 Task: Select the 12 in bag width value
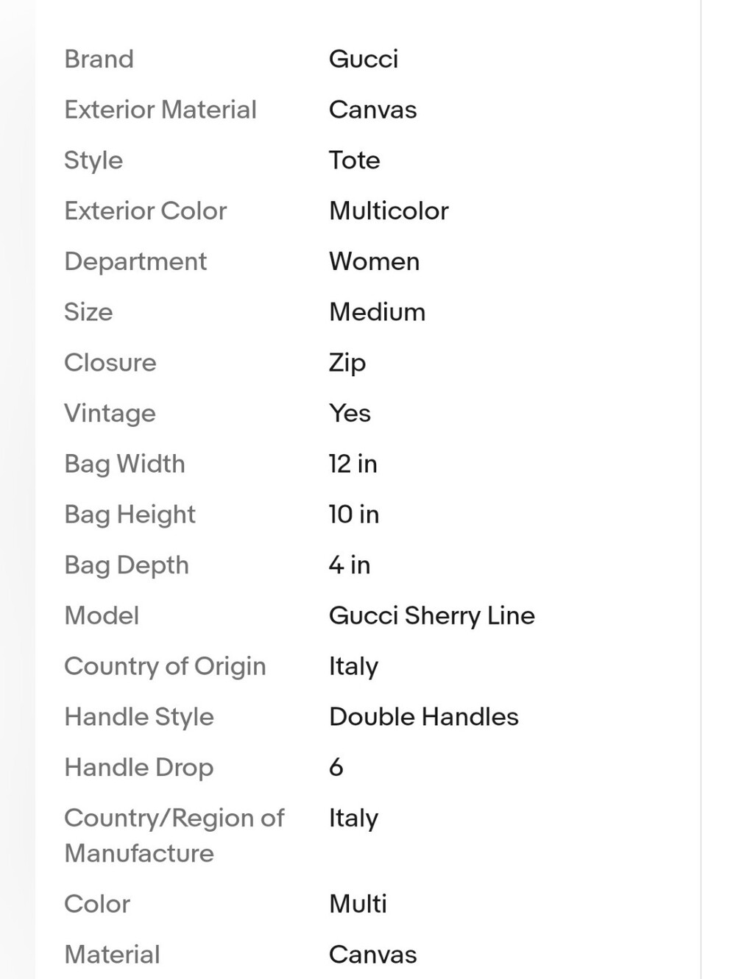(353, 464)
